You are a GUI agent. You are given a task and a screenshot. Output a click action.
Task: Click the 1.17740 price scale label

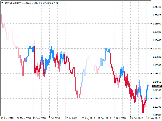(x=157, y=49)
